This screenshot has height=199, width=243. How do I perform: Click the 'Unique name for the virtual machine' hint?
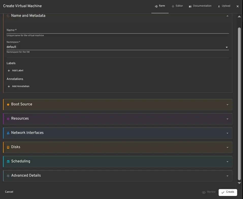tap(25, 35)
